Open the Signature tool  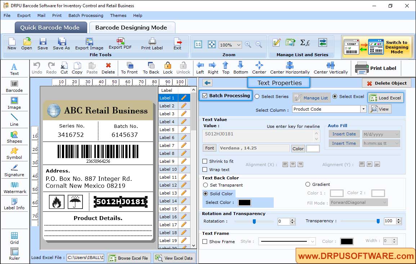(x=14, y=171)
